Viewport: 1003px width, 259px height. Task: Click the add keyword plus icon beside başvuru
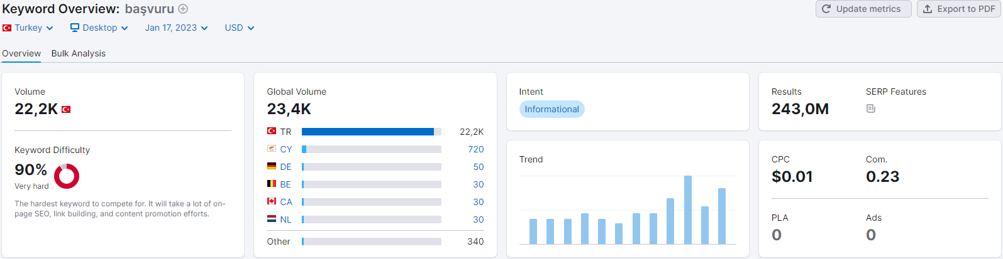183,9
